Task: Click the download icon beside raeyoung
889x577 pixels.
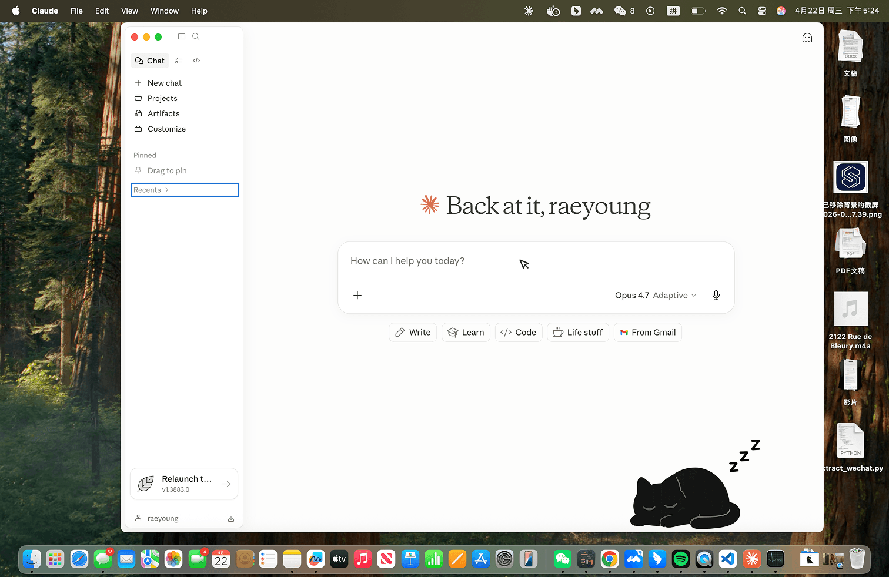Action: click(231, 519)
